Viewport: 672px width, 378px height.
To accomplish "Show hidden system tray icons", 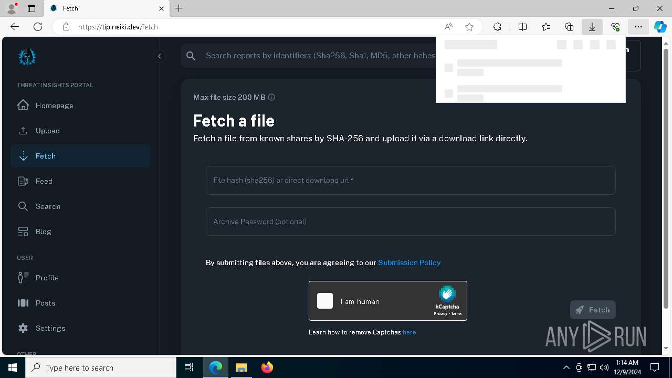I will (x=566, y=367).
